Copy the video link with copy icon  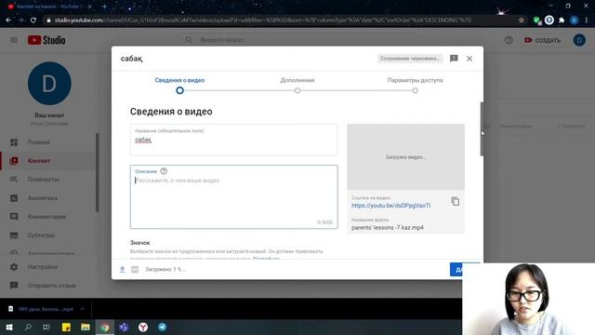[456, 201]
